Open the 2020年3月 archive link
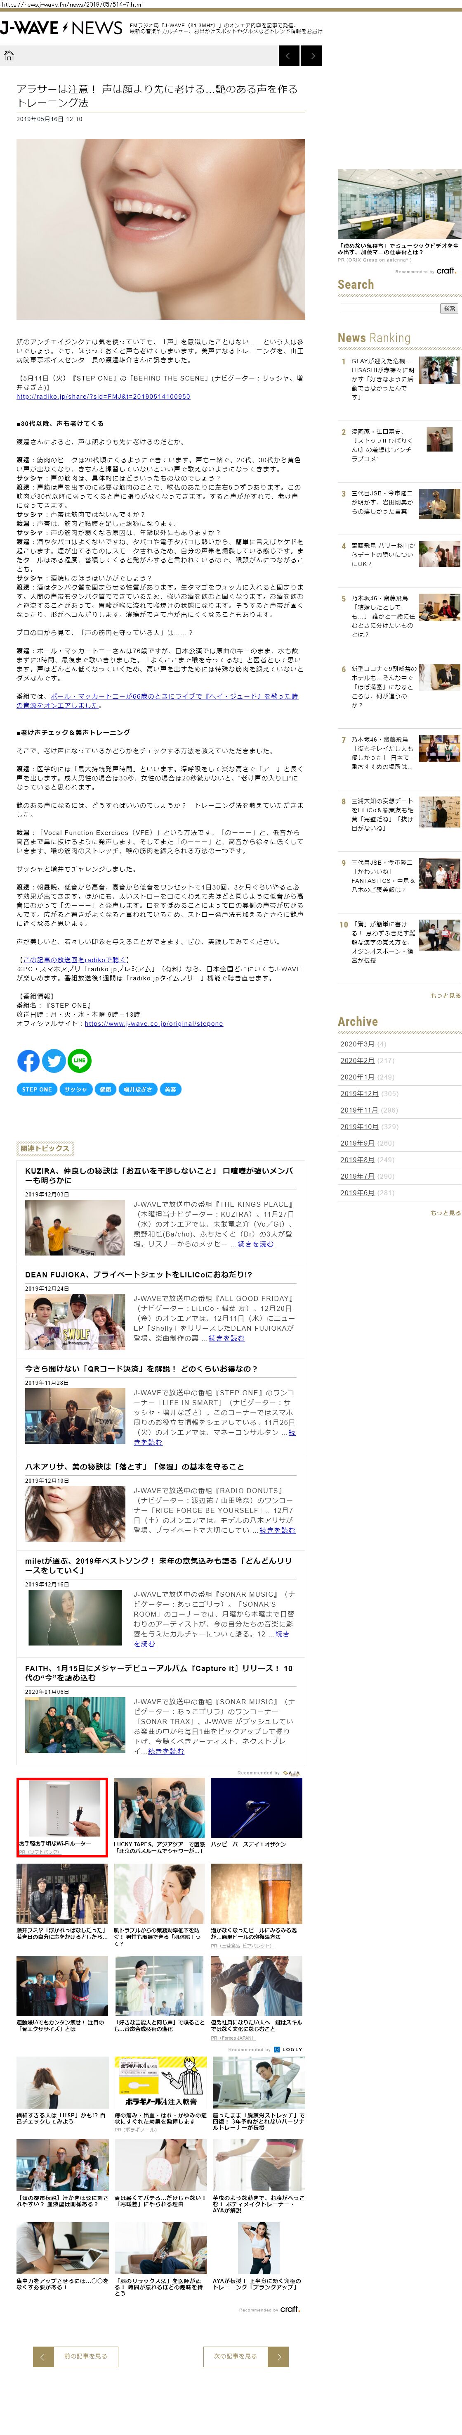Viewport: 462px width, 2435px height. (356, 1044)
